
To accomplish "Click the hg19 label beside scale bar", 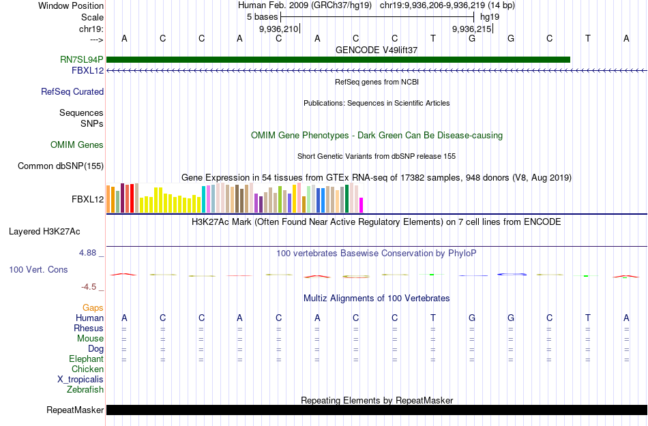I will [490, 17].
